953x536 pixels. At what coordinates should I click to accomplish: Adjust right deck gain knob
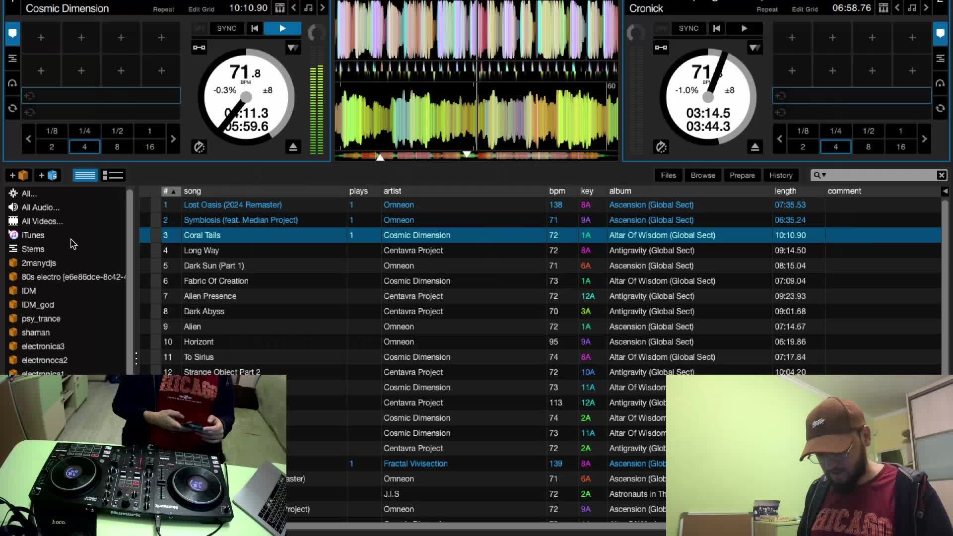coord(635,34)
